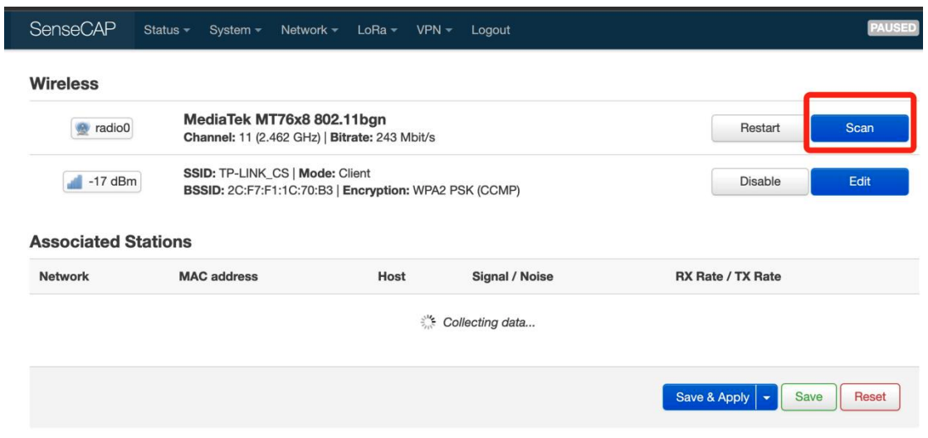Edit the TP-LINK_CS network settings
This screenshot has width=928, height=438.
pos(859,182)
